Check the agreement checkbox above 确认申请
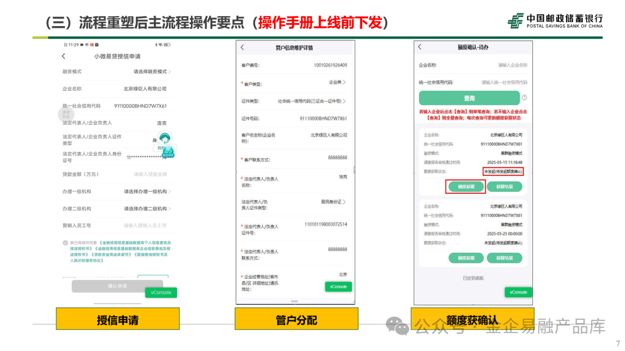This screenshot has width=625, height=351. [x=65, y=242]
